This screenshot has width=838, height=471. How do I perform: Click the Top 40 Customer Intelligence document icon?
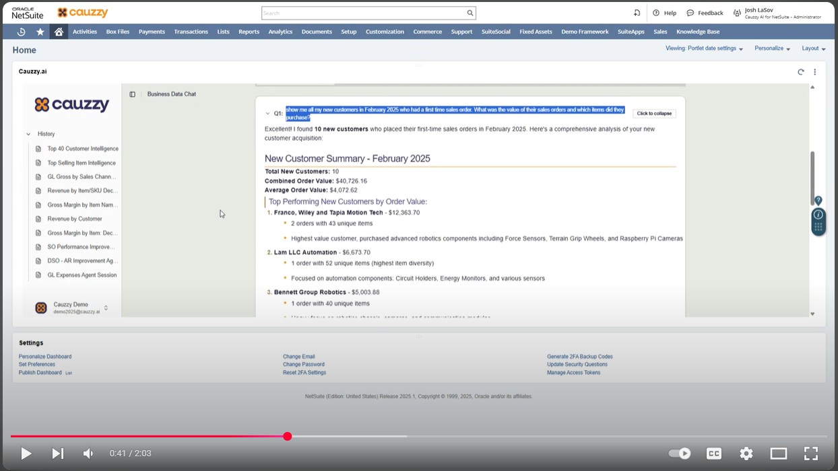click(38, 149)
